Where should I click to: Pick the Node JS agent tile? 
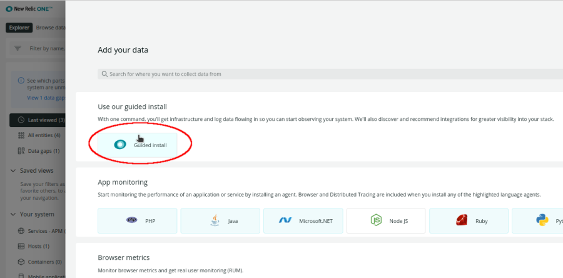coord(386,220)
